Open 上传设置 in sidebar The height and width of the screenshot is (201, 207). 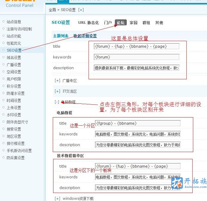click(x=14, y=108)
